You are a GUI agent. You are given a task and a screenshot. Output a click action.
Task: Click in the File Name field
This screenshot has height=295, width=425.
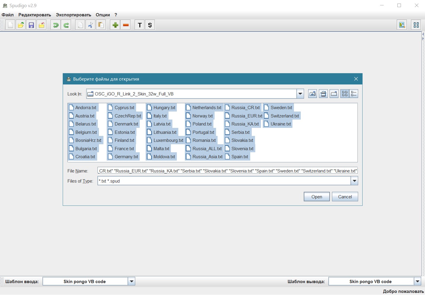228,171
